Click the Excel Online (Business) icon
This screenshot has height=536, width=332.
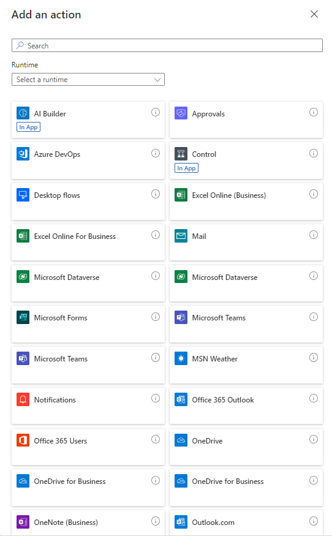(x=181, y=195)
